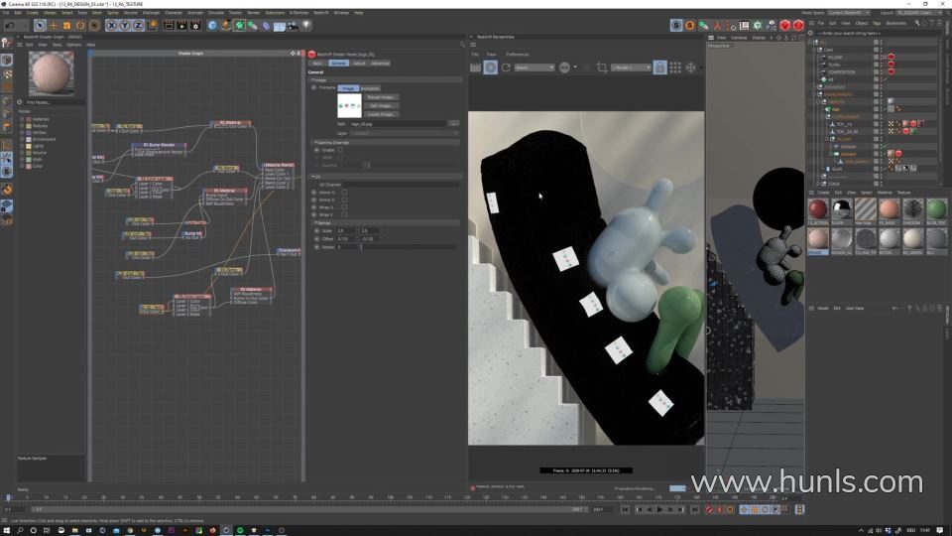Click the Edit Image button
Screen dimensions: 952x536
click(x=382, y=106)
